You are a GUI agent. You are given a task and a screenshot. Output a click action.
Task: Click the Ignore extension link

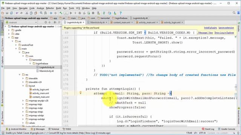click(226, 28)
